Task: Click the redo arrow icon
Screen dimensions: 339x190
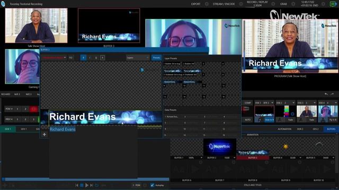Action: [332, 94]
